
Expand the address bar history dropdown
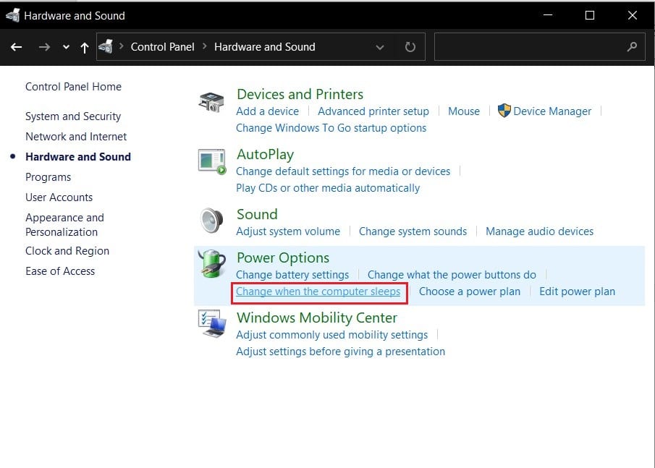tap(380, 47)
